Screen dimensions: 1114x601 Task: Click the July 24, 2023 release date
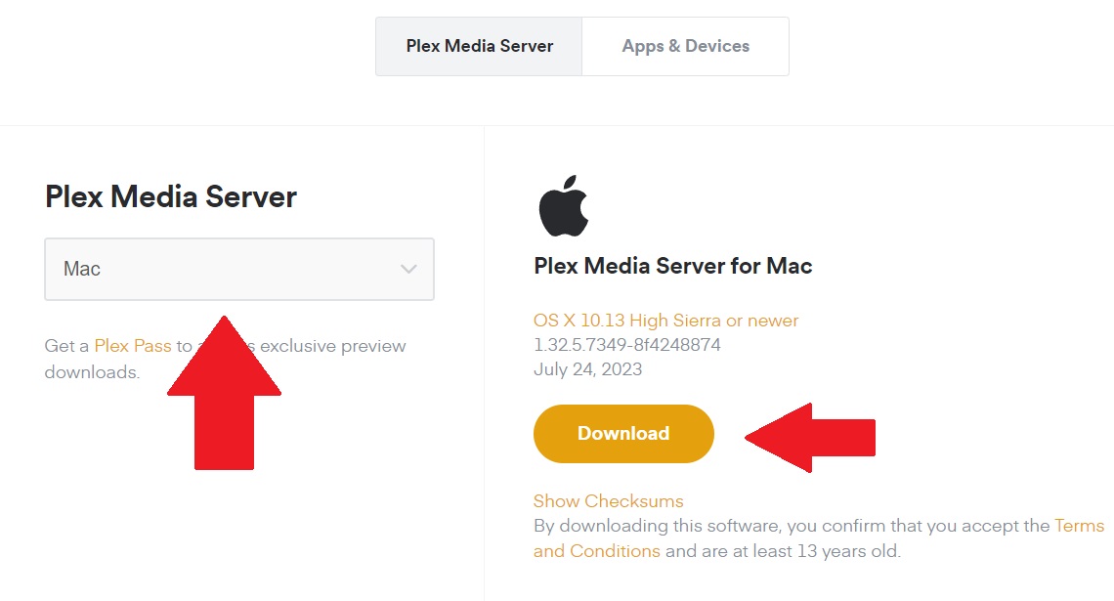pos(587,368)
